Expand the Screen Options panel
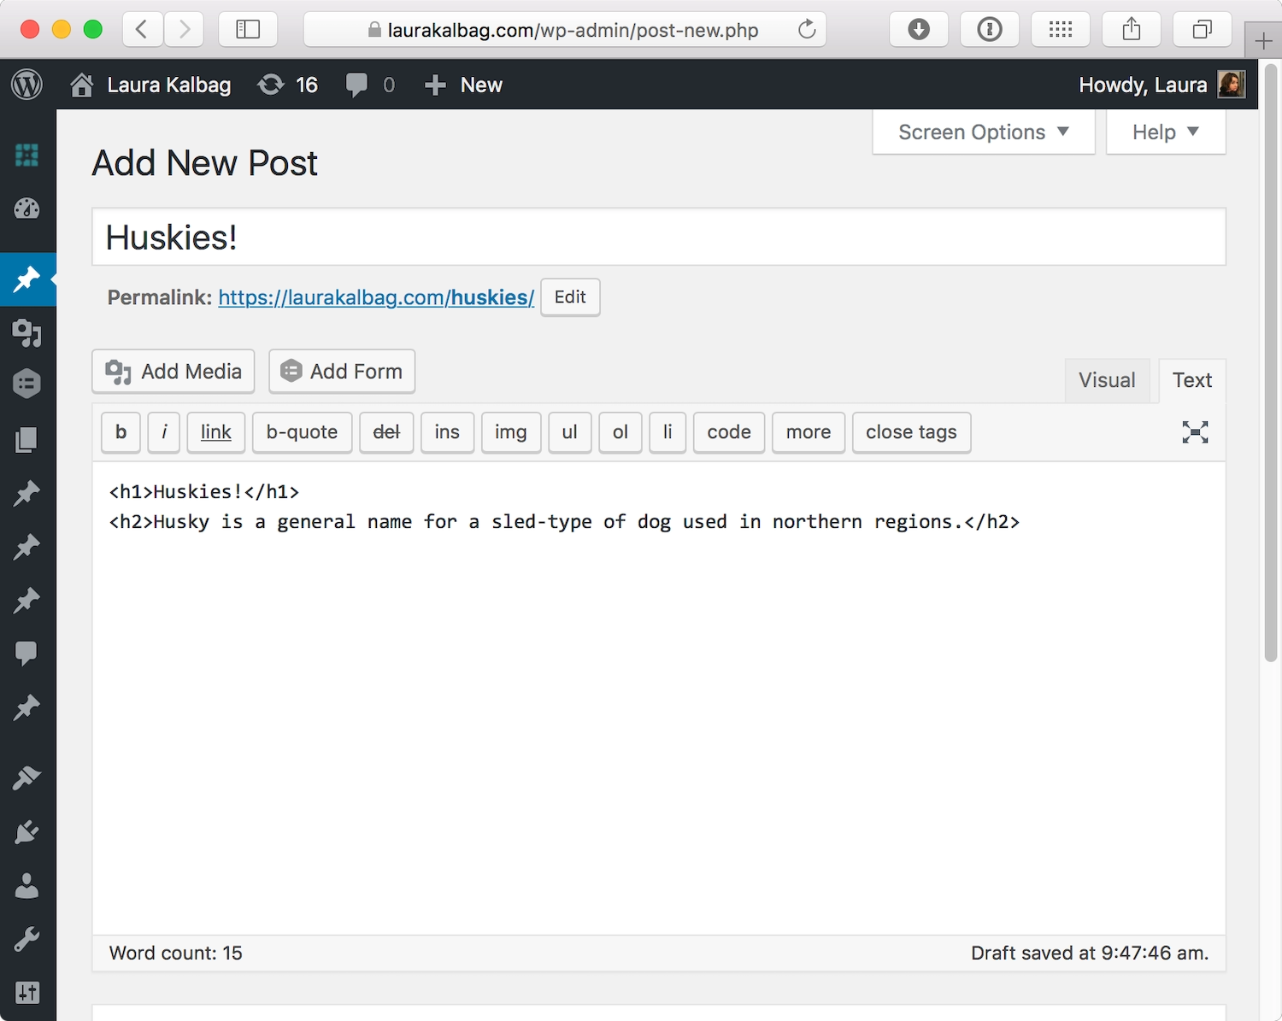The image size is (1282, 1021). pos(982,132)
